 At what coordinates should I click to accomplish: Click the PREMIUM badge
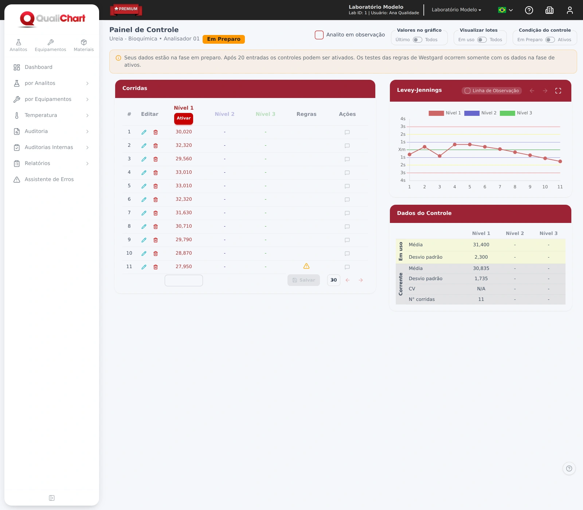[126, 9]
